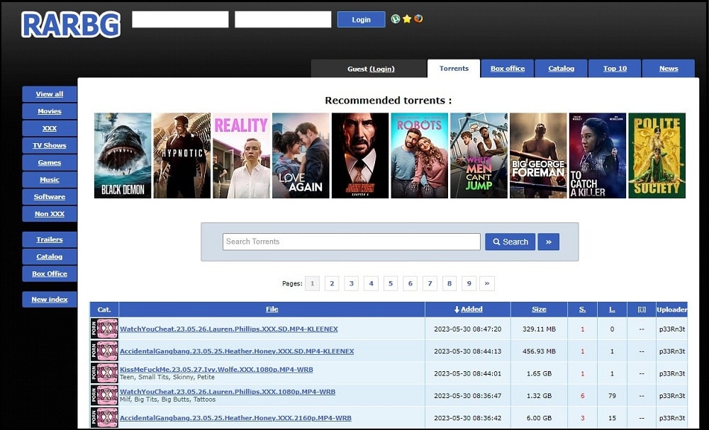Open the file link added at 08:47:20
709x430 pixels.
pyautogui.click(x=229, y=329)
